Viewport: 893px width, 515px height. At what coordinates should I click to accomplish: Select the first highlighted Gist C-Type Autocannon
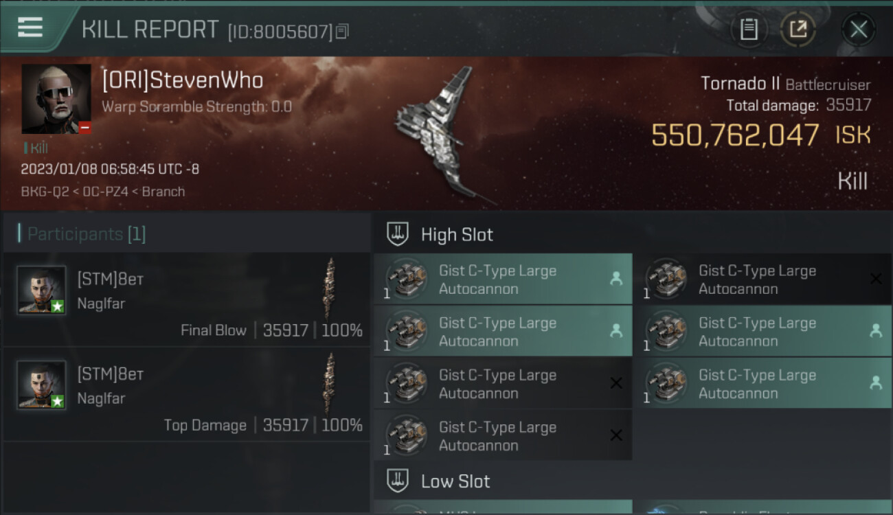click(x=503, y=279)
